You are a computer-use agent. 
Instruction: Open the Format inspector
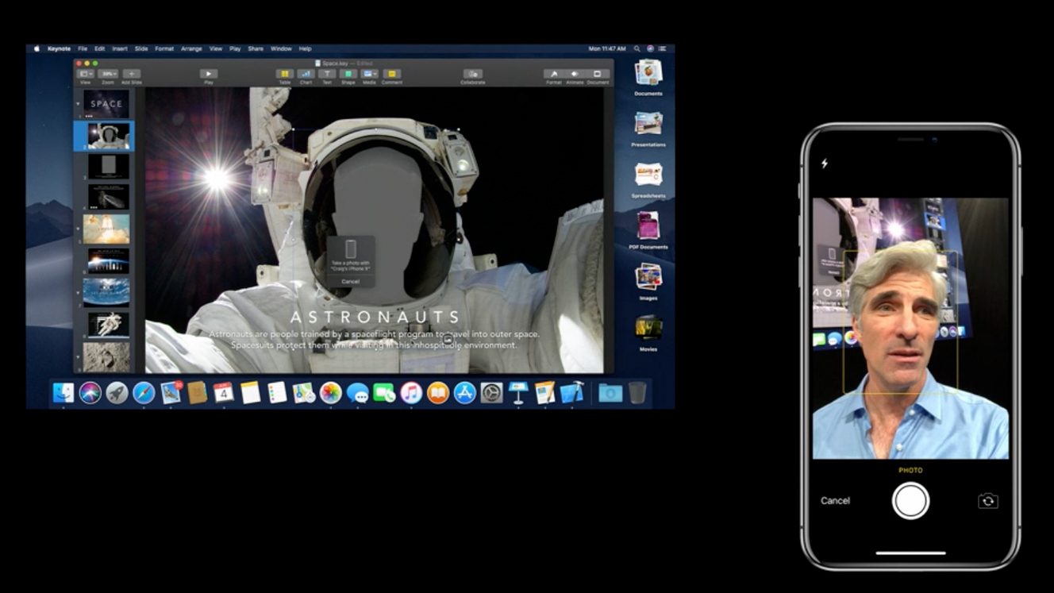[x=554, y=74]
